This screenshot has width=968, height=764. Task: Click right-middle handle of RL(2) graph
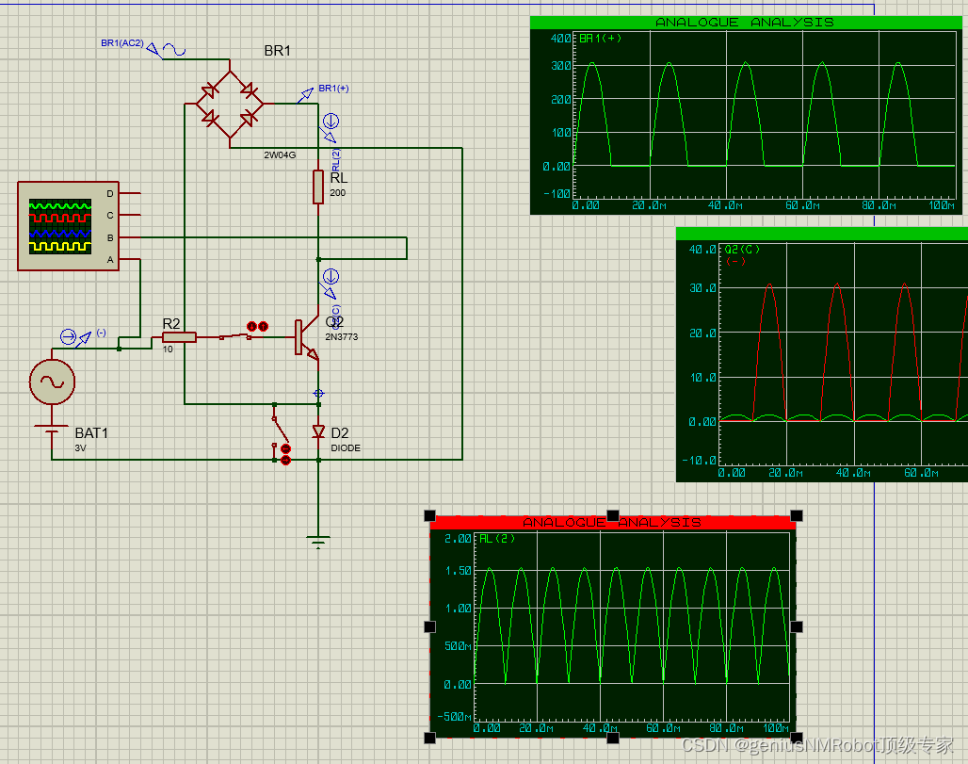click(x=797, y=626)
